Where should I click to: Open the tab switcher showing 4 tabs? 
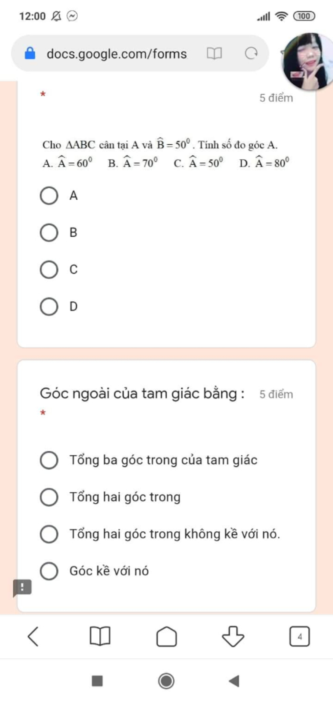tap(300, 636)
